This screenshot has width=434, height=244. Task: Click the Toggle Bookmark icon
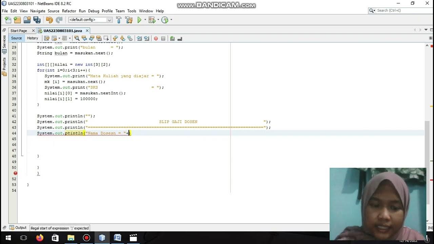130,38
